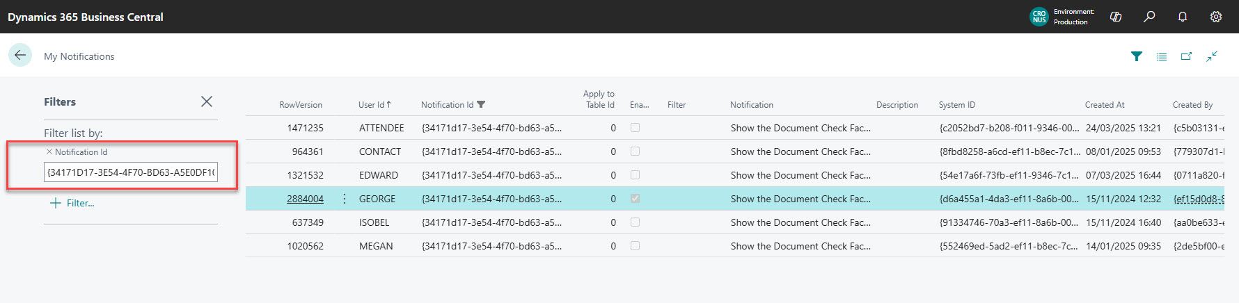Click the Notification column header
Viewport: 1239px width, 303px height.
click(x=752, y=105)
